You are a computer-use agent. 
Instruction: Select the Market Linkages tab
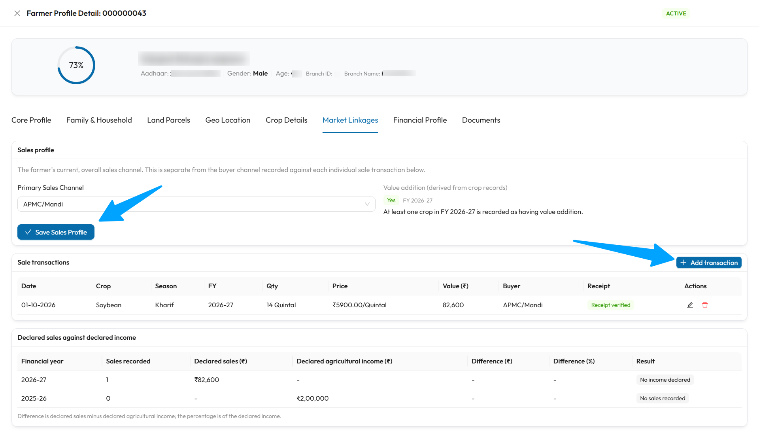[x=350, y=120]
